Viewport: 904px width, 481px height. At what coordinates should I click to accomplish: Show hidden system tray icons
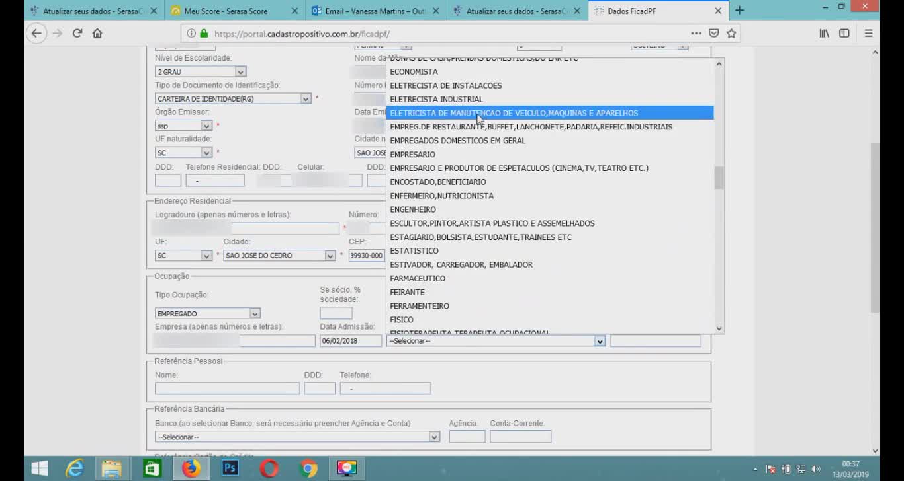[756, 469]
